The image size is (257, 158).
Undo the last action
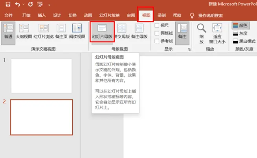tap(18, 4)
